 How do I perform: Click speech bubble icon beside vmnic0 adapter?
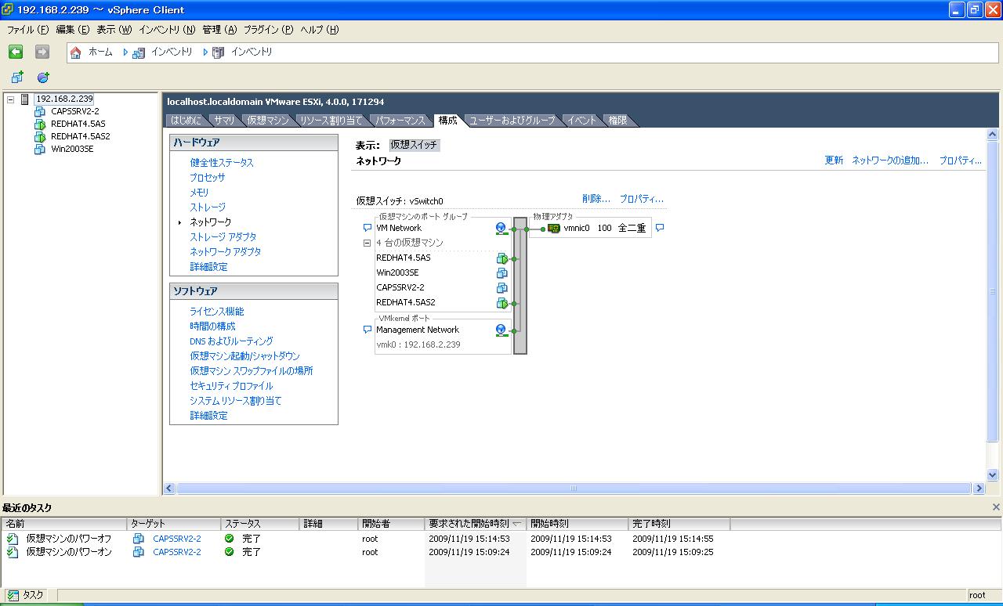click(x=660, y=228)
